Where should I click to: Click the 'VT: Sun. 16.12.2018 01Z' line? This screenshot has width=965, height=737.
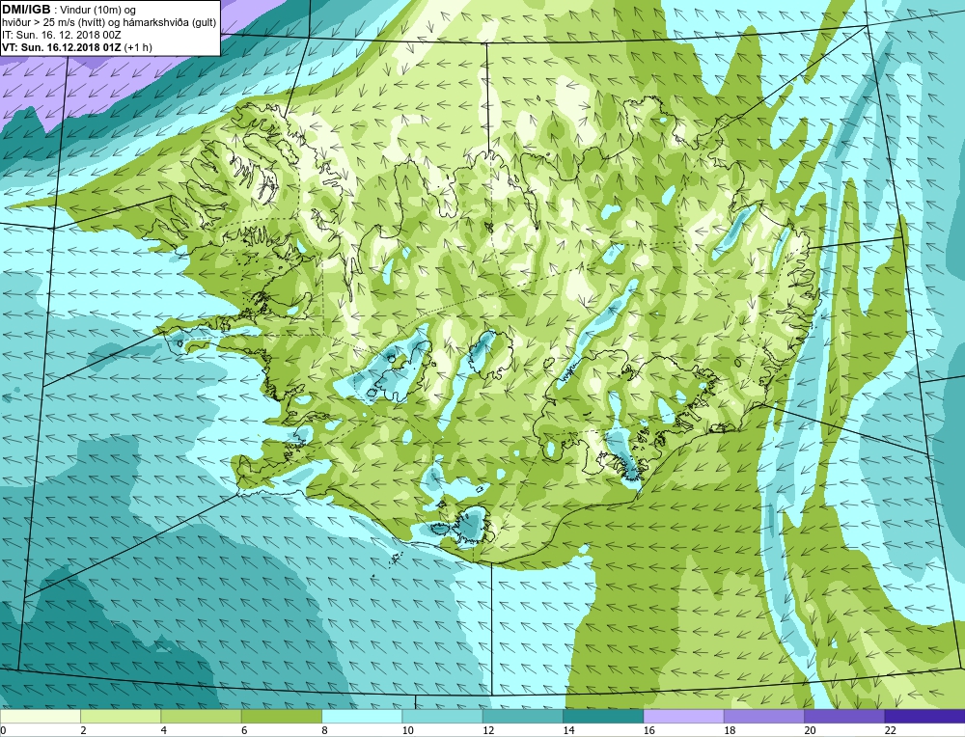click(x=62, y=46)
